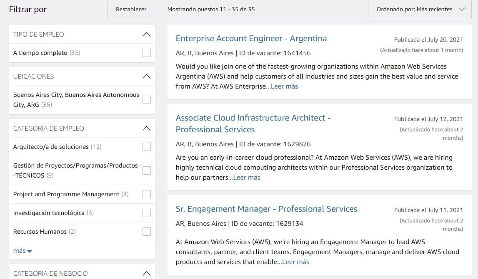Collapse the CATEGORÍA DE EMPLEO section
The width and height of the screenshot is (478, 279).
[146, 128]
